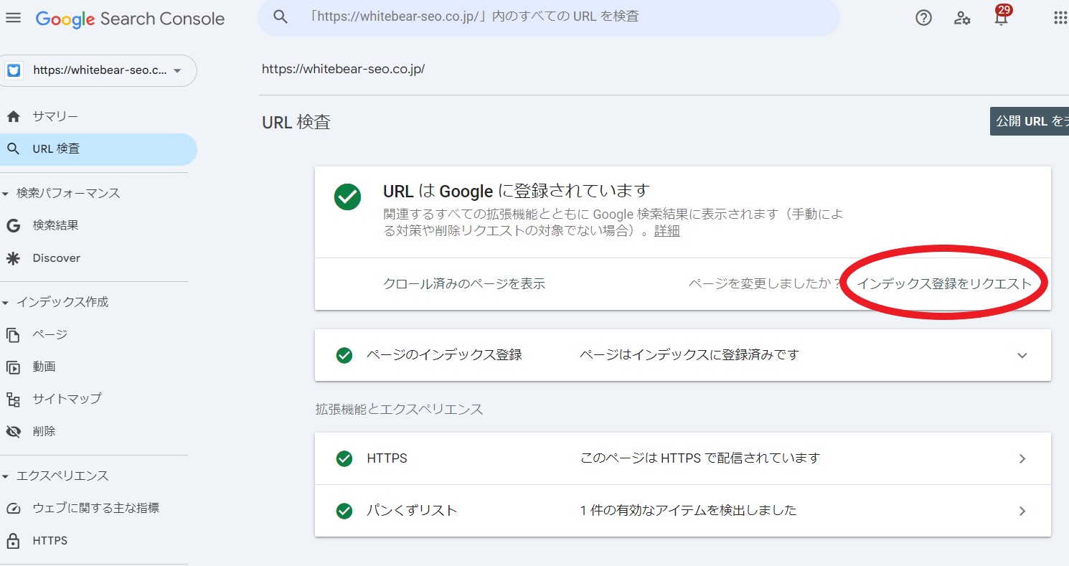Open notifications bell with 29 badge
Screen dimensions: 1069x566
(1001, 16)
